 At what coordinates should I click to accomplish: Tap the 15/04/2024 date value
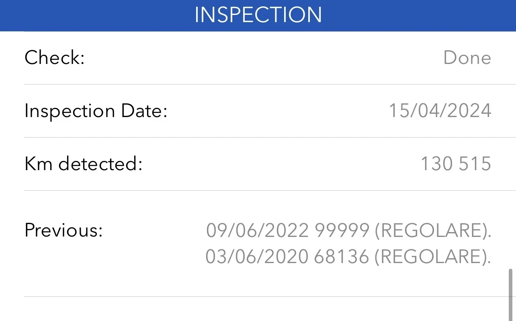point(440,111)
